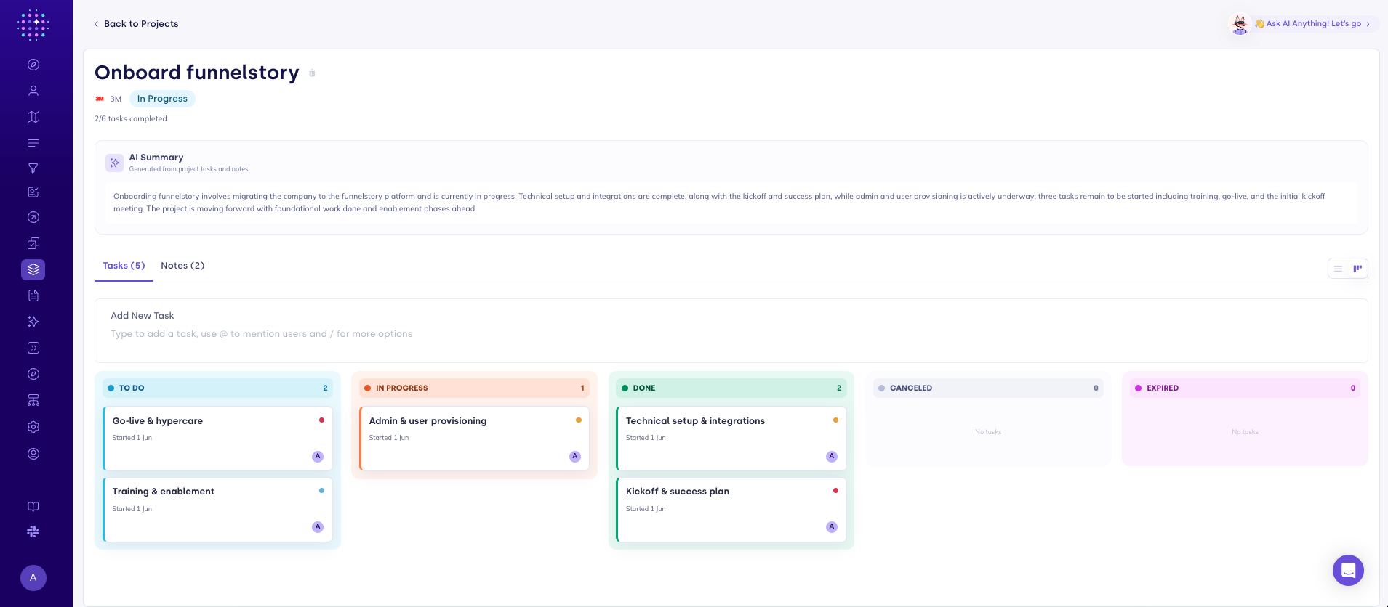Open the circled user icon in the sidebar
The image size is (1388, 607).
click(x=33, y=454)
